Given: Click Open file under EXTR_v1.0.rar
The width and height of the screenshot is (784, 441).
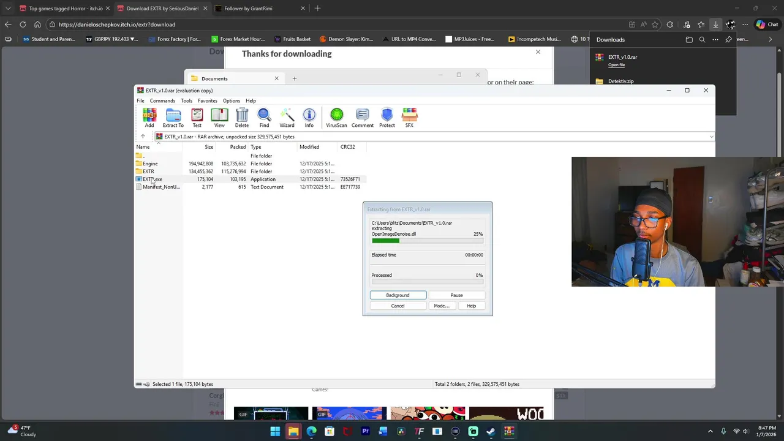Looking at the screenshot, I should pos(616,65).
